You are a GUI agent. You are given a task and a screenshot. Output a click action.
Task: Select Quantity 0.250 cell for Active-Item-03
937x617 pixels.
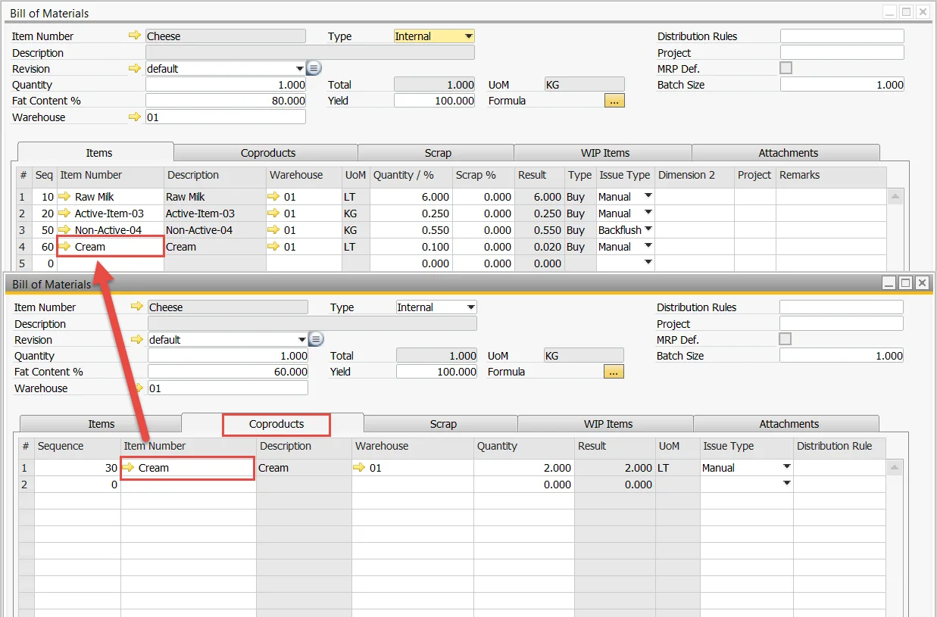pos(413,213)
